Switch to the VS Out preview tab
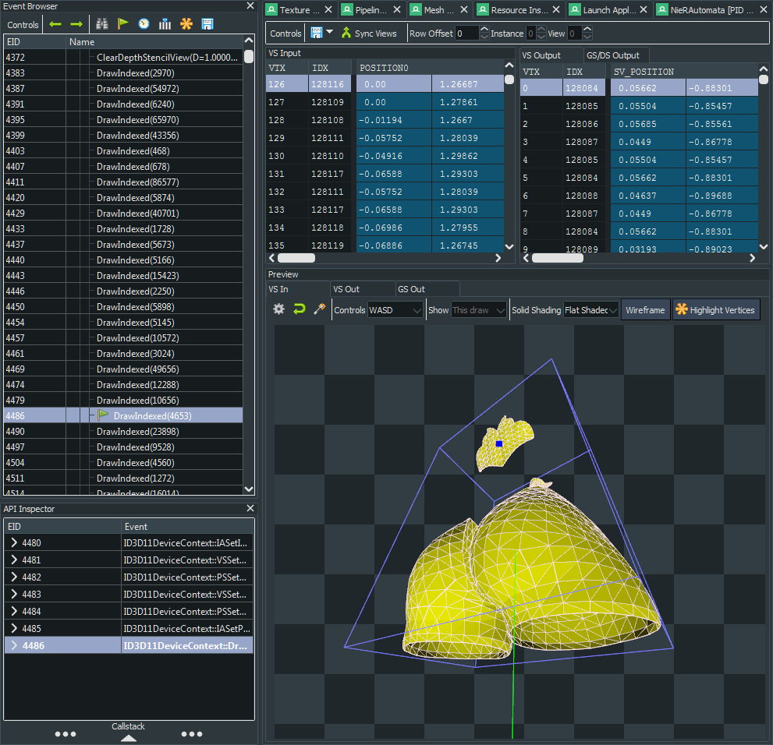773x745 pixels. point(346,289)
